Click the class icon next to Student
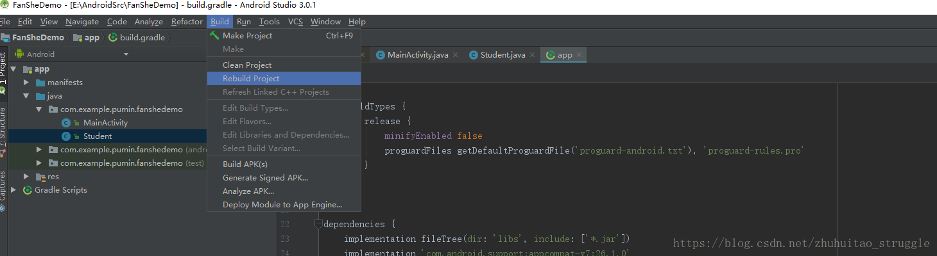Image resolution: width=937 pixels, height=256 pixels. [66, 136]
